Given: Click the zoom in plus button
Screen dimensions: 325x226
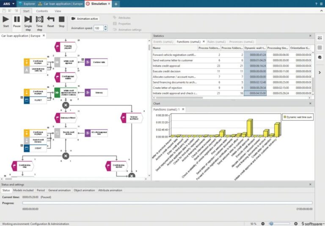Looking at the screenshot, I should (x=296, y=223).
